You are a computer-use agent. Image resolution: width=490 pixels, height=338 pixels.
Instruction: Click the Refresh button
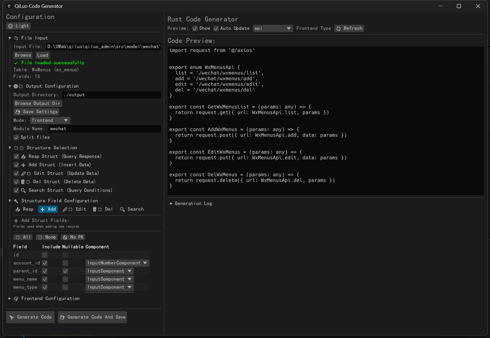click(x=349, y=29)
